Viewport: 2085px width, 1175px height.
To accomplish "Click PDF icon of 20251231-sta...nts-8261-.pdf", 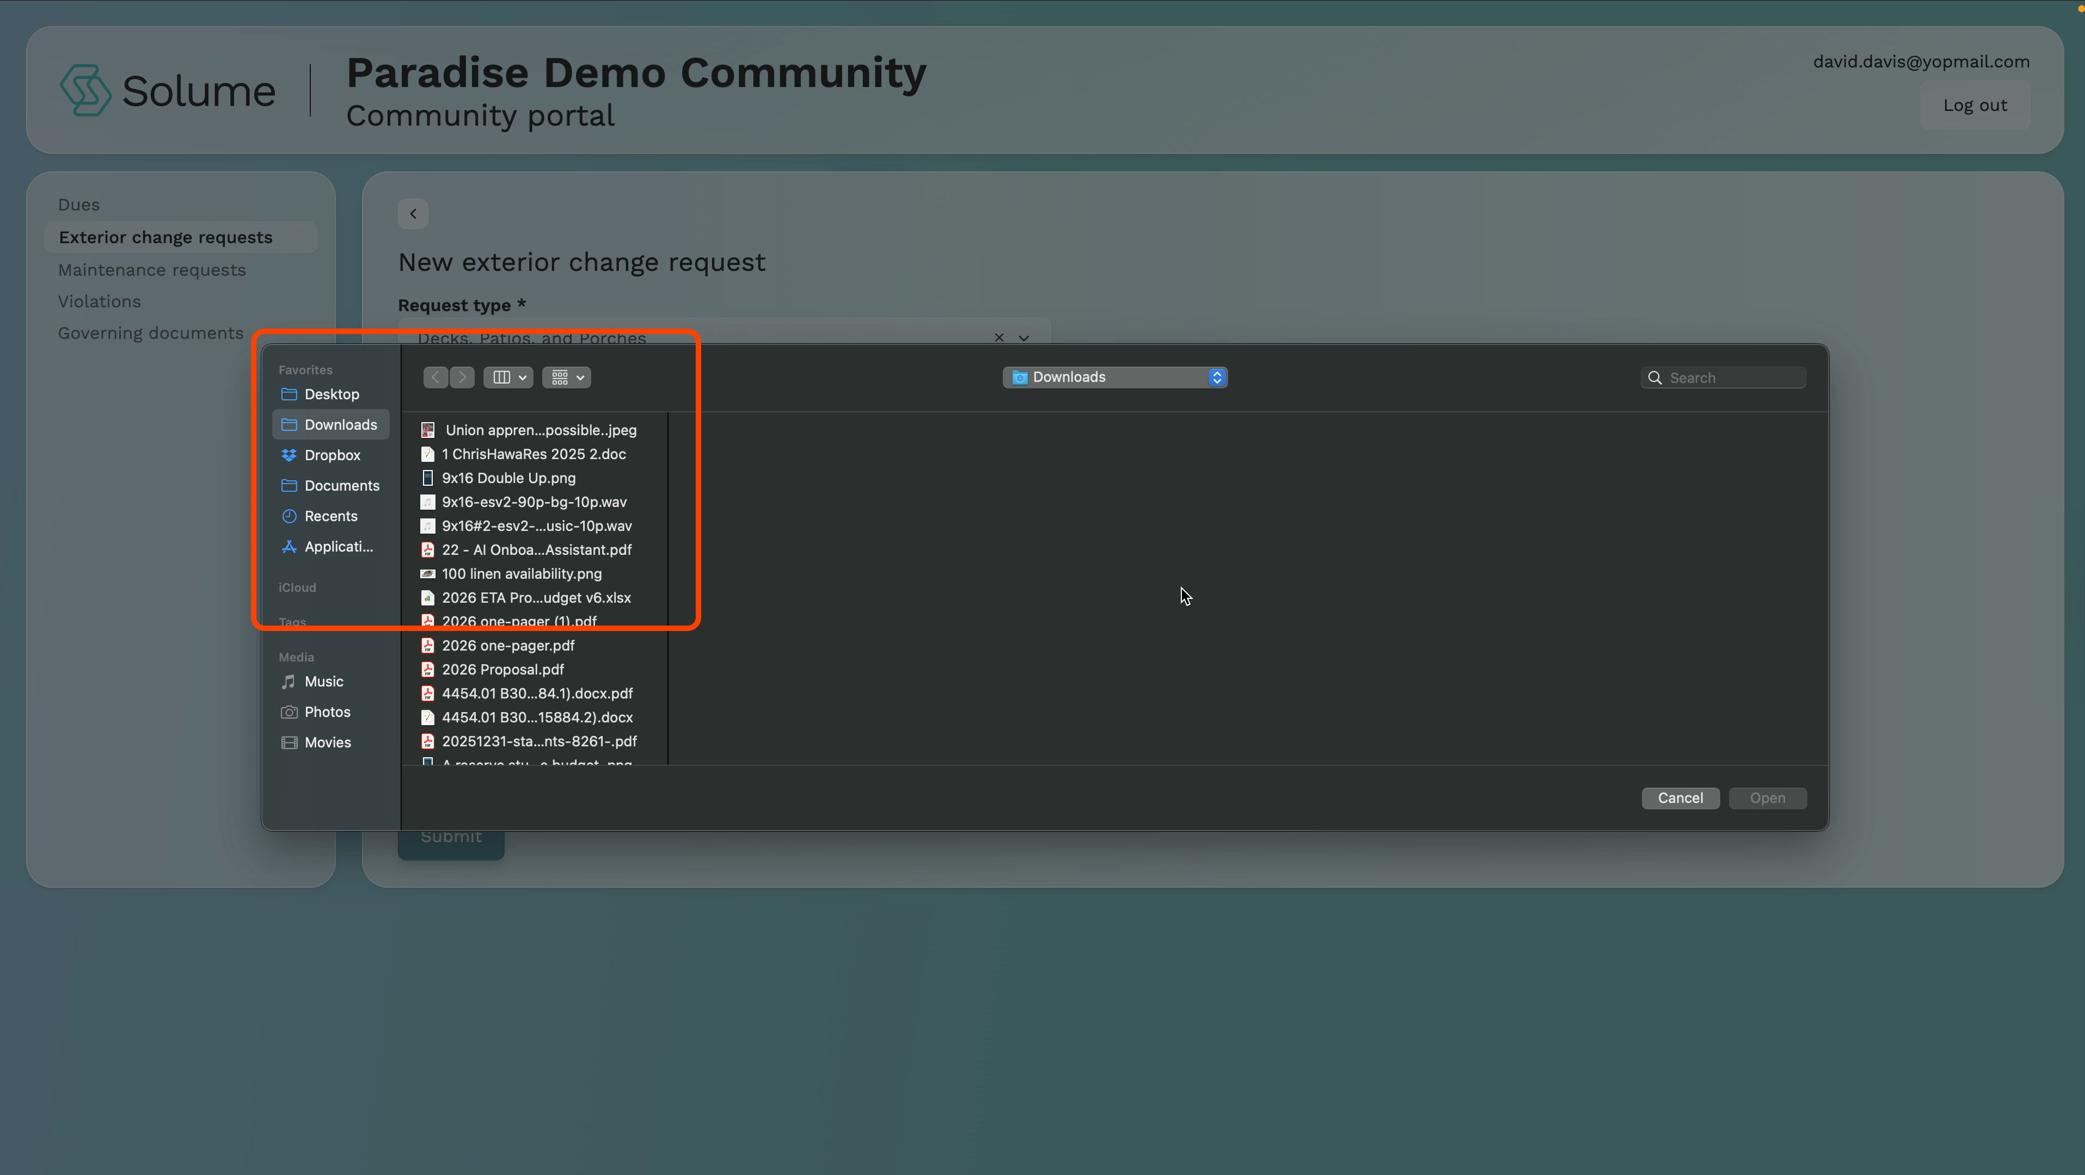I will [427, 741].
